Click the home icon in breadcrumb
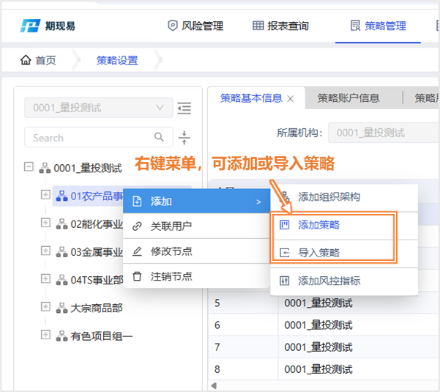 coord(26,61)
